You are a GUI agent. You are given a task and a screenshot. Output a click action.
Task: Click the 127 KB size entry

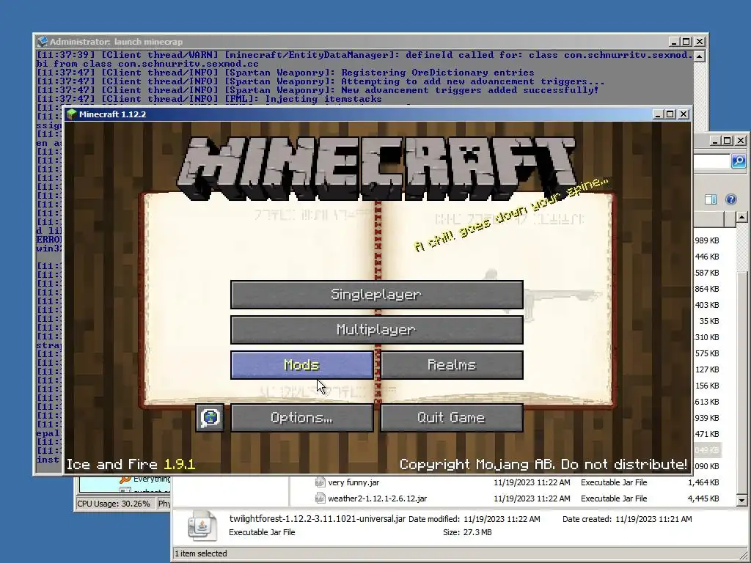click(707, 369)
